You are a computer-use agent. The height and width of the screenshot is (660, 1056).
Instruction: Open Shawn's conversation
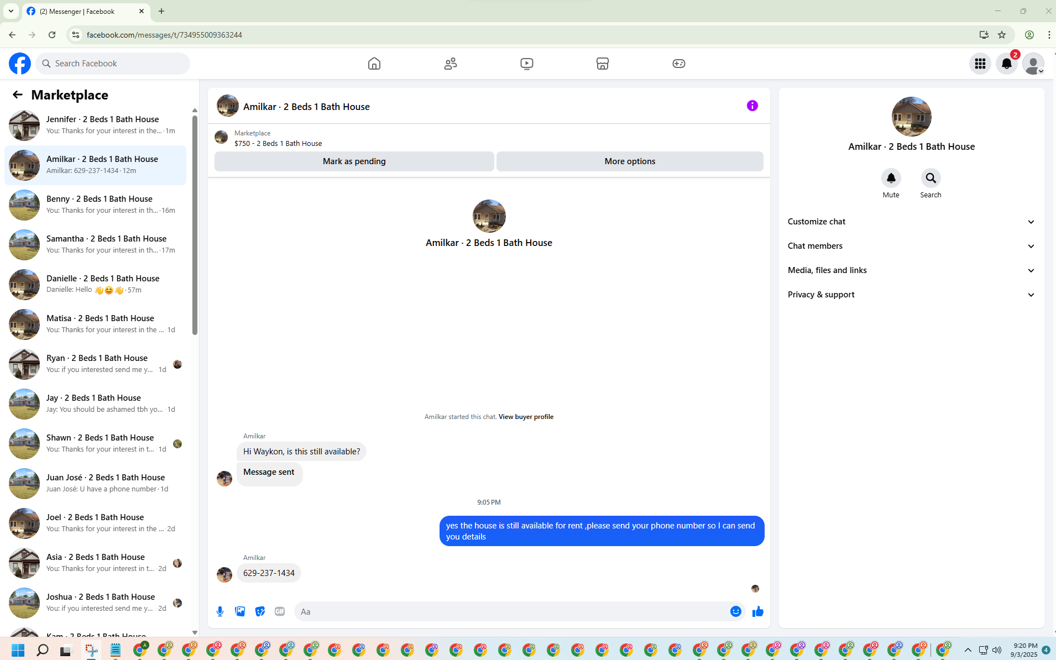[x=95, y=444]
